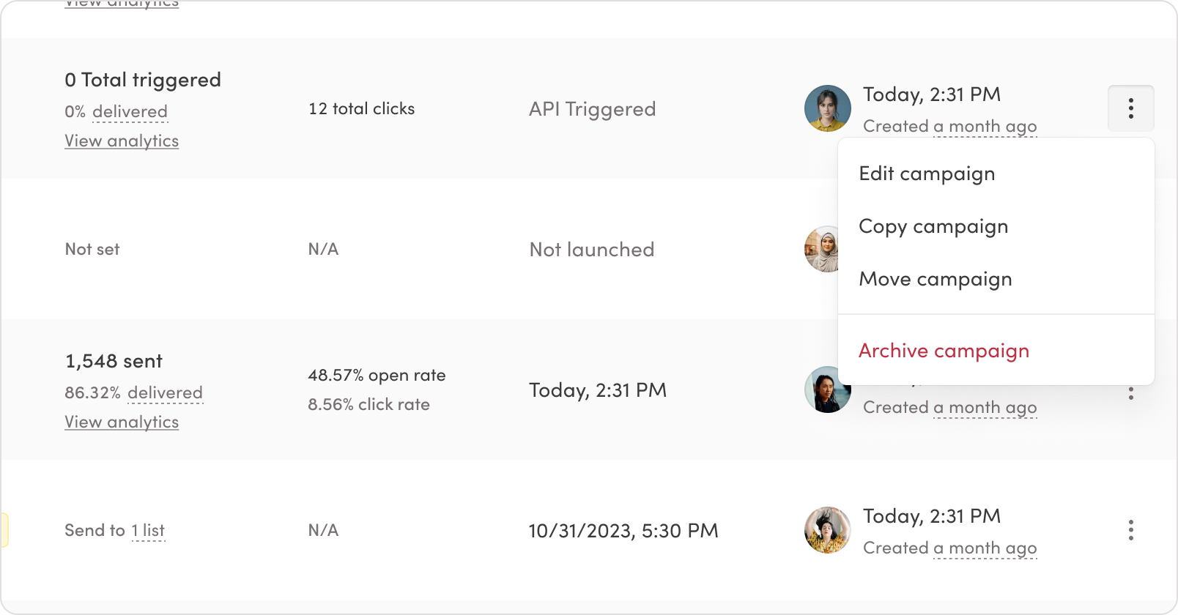Click 'a month ago' on API Triggered row
The width and height of the screenshot is (1178, 615).
985,126
